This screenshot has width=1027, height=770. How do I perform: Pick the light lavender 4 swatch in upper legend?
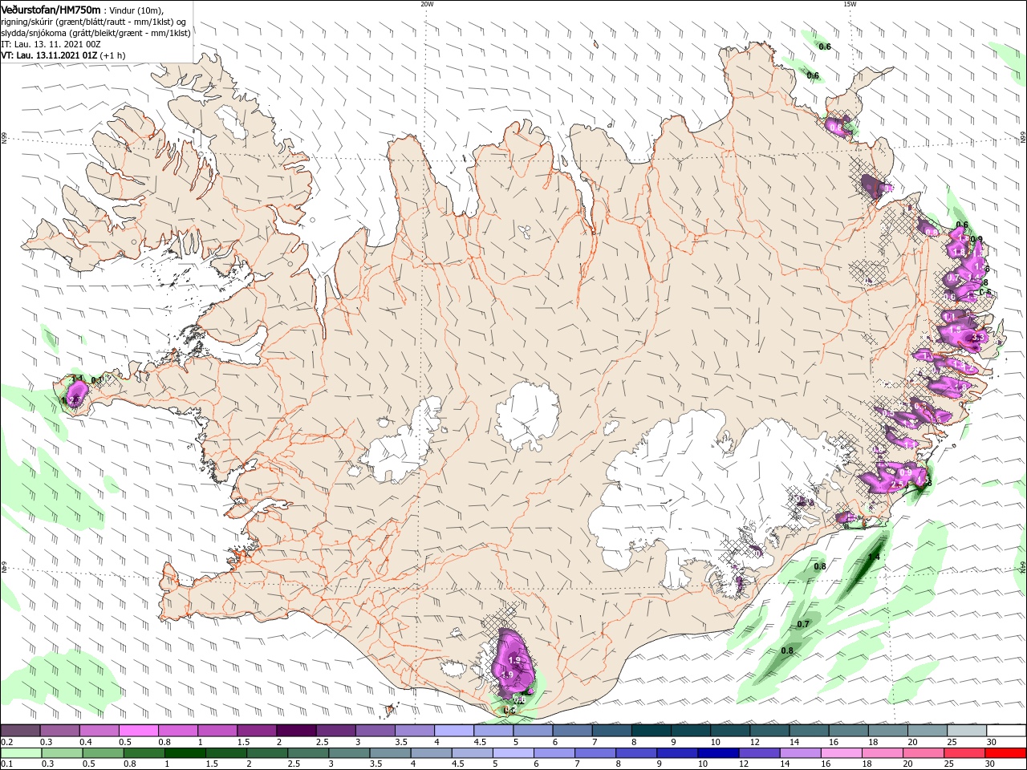454,731
